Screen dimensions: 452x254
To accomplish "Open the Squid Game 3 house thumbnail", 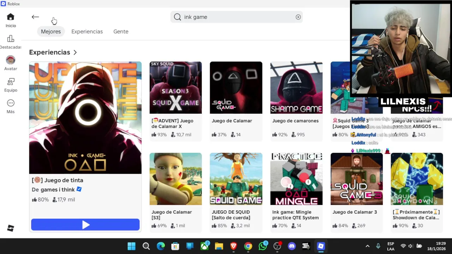I will pos(357,179).
